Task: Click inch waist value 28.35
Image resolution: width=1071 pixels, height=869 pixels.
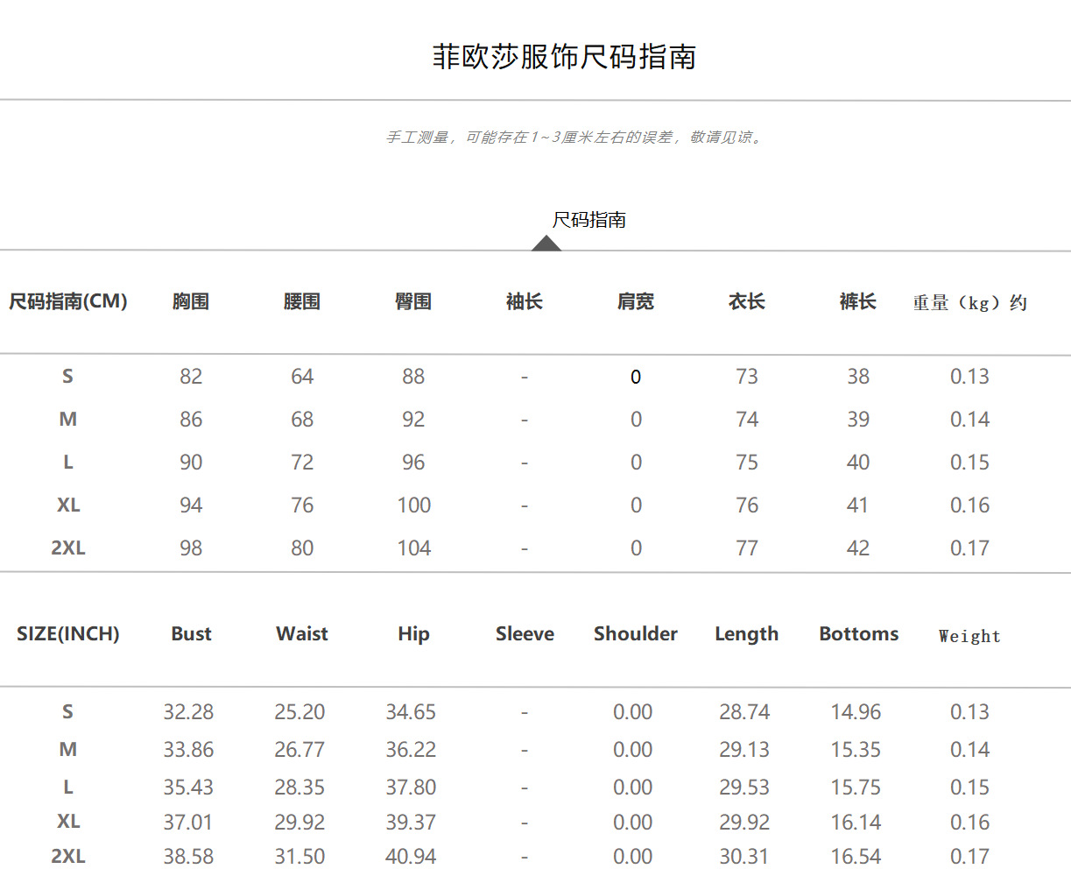Action: pos(299,788)
